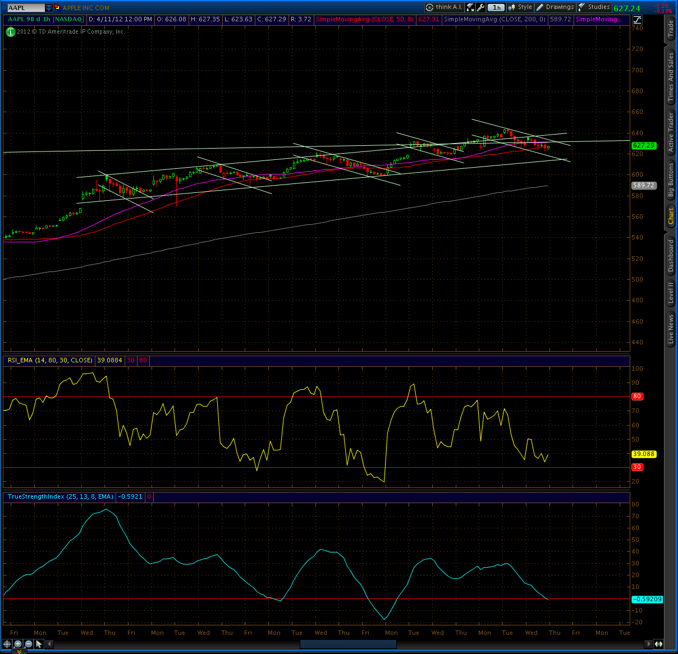Toggle the log scale curve icon

636,20
